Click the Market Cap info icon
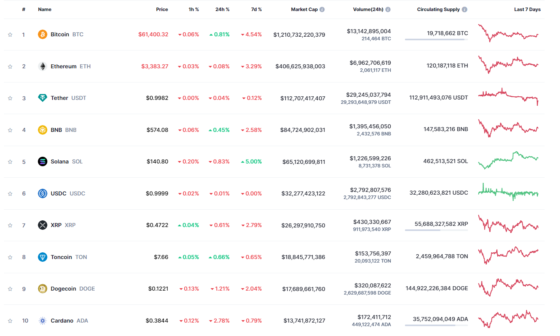Image resolution: width=560 pixels, height=336 pixels. click(x=322, y=9)
